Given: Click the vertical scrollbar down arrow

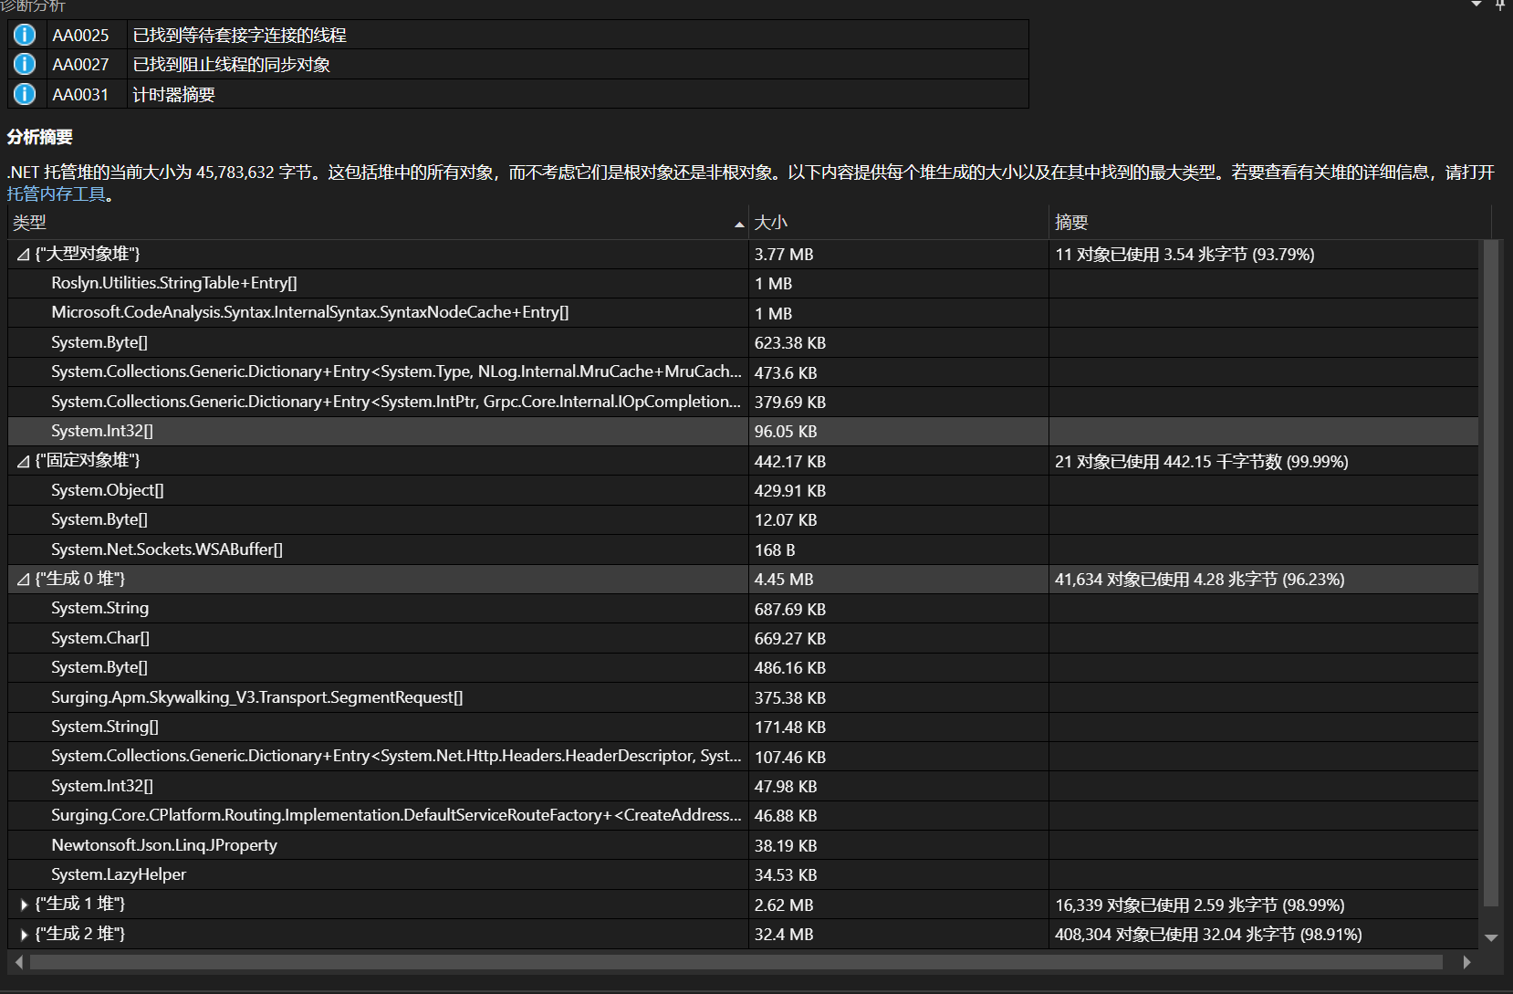Looking at the screenshot, I should tap(1491, 937).
